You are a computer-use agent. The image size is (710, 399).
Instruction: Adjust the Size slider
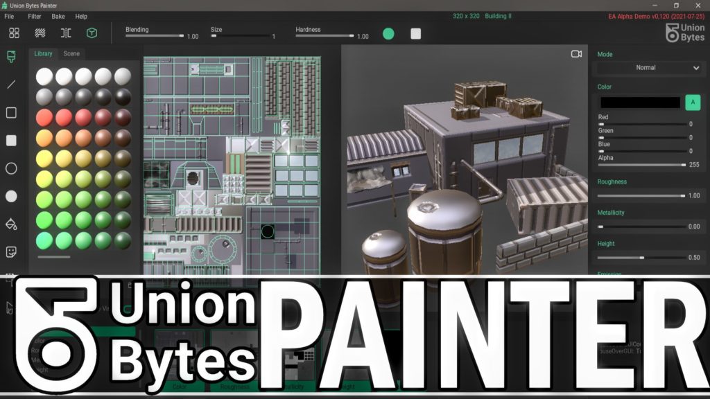(x=239, y=36)
